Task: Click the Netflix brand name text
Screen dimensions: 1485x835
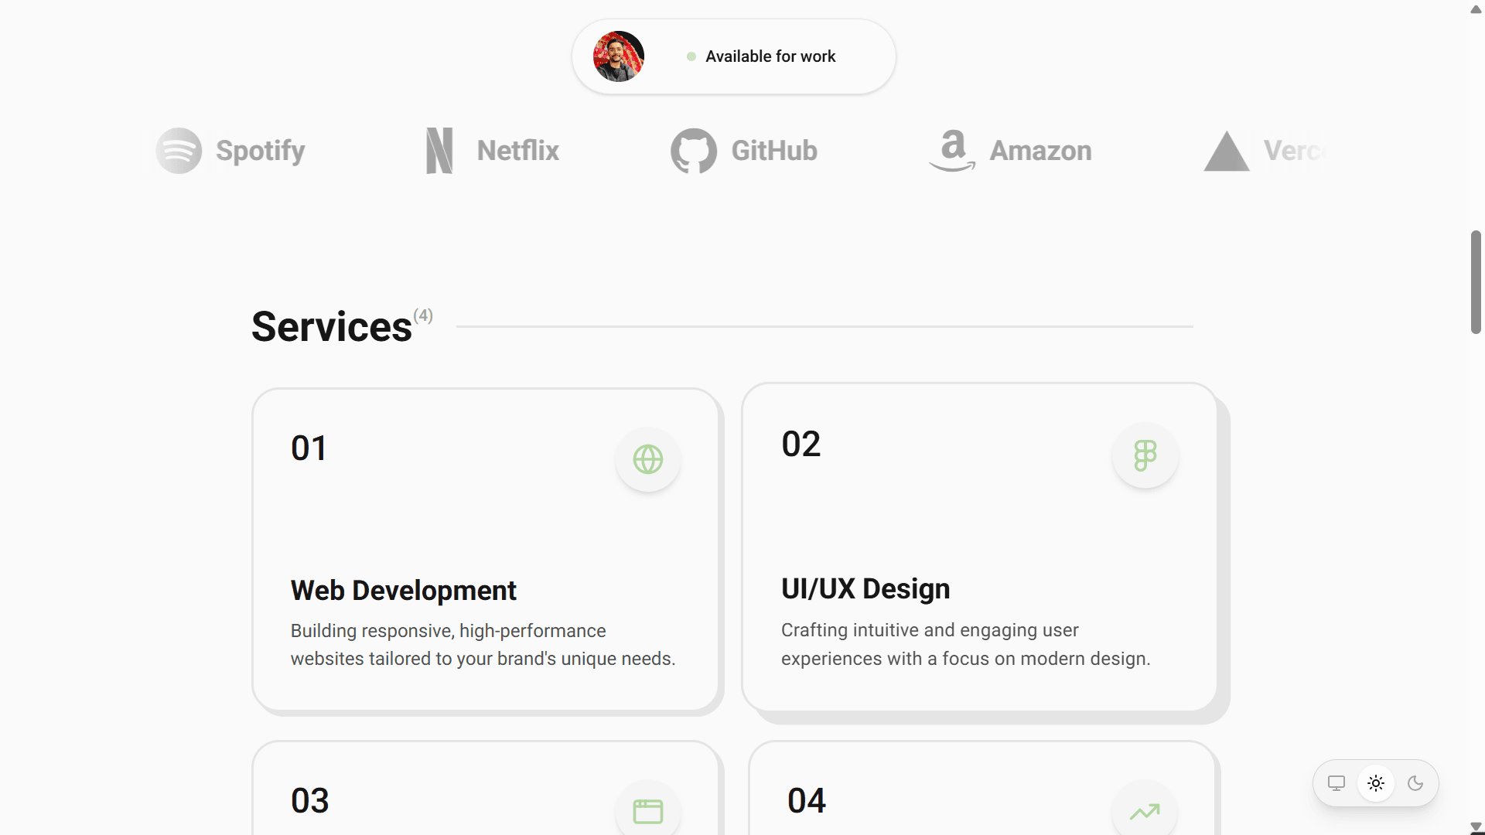Action: pos(518,151)
